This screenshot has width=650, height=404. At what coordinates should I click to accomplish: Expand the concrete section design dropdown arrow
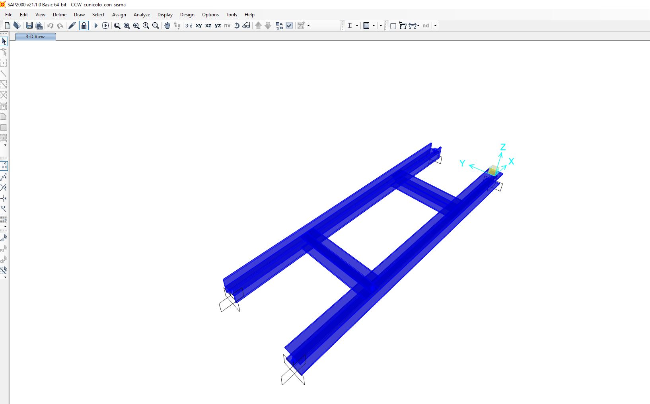tap(374, 25)
